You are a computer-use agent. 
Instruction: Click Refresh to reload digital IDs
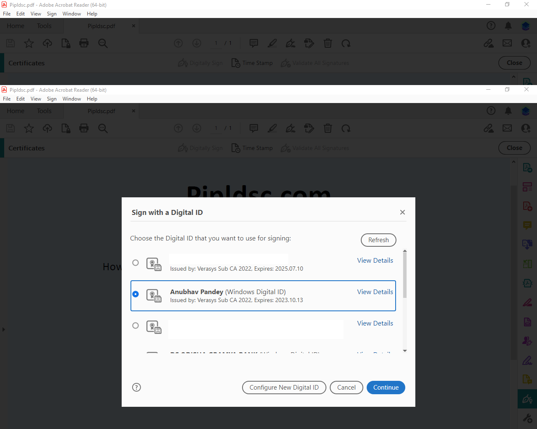[x=378, y=240]
